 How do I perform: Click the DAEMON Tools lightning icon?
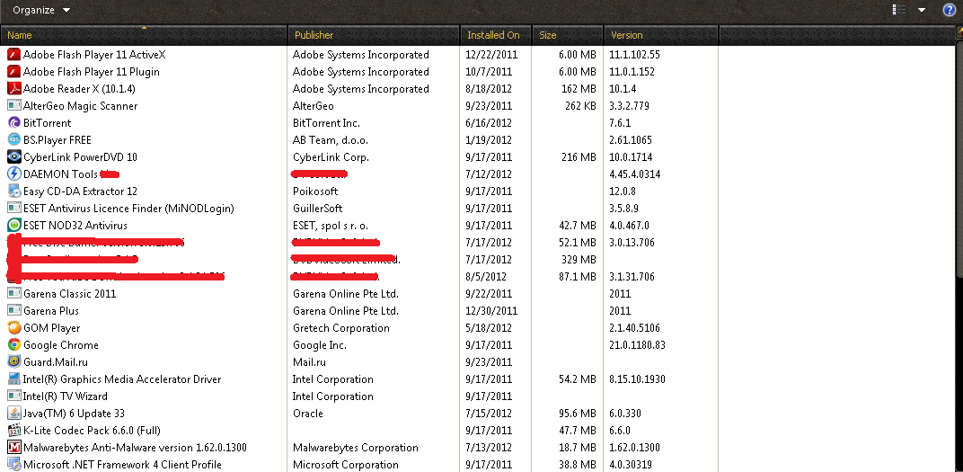point(13,174)
